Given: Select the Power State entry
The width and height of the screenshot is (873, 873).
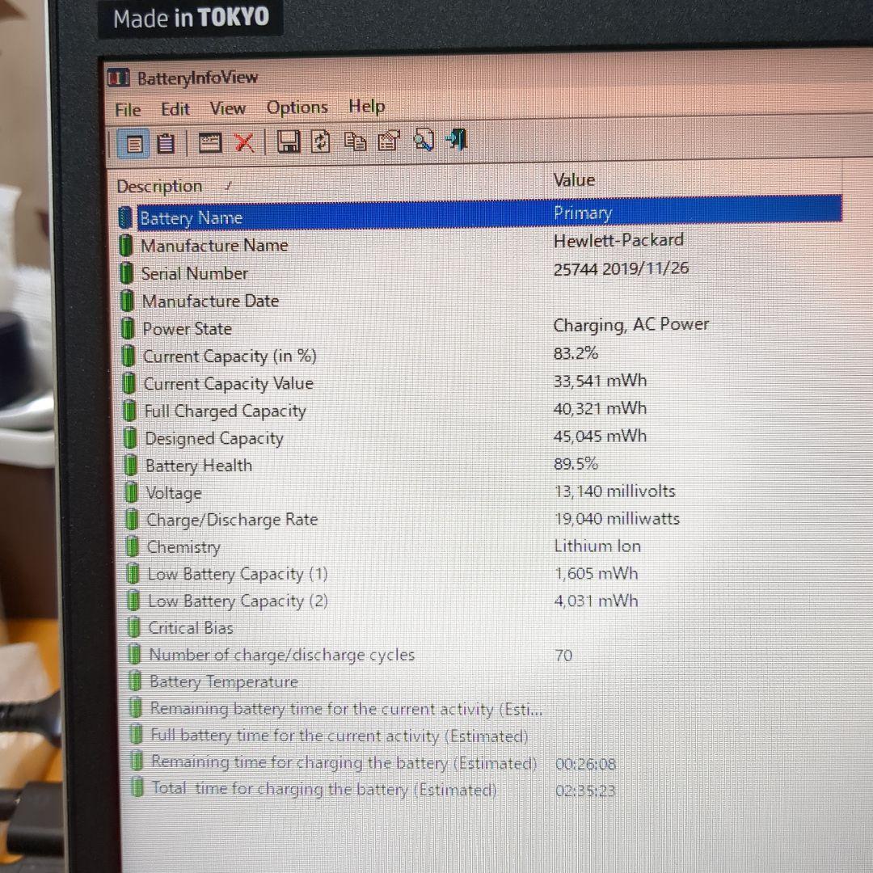Looking at the screenshot, I should [x=187, y=329].
